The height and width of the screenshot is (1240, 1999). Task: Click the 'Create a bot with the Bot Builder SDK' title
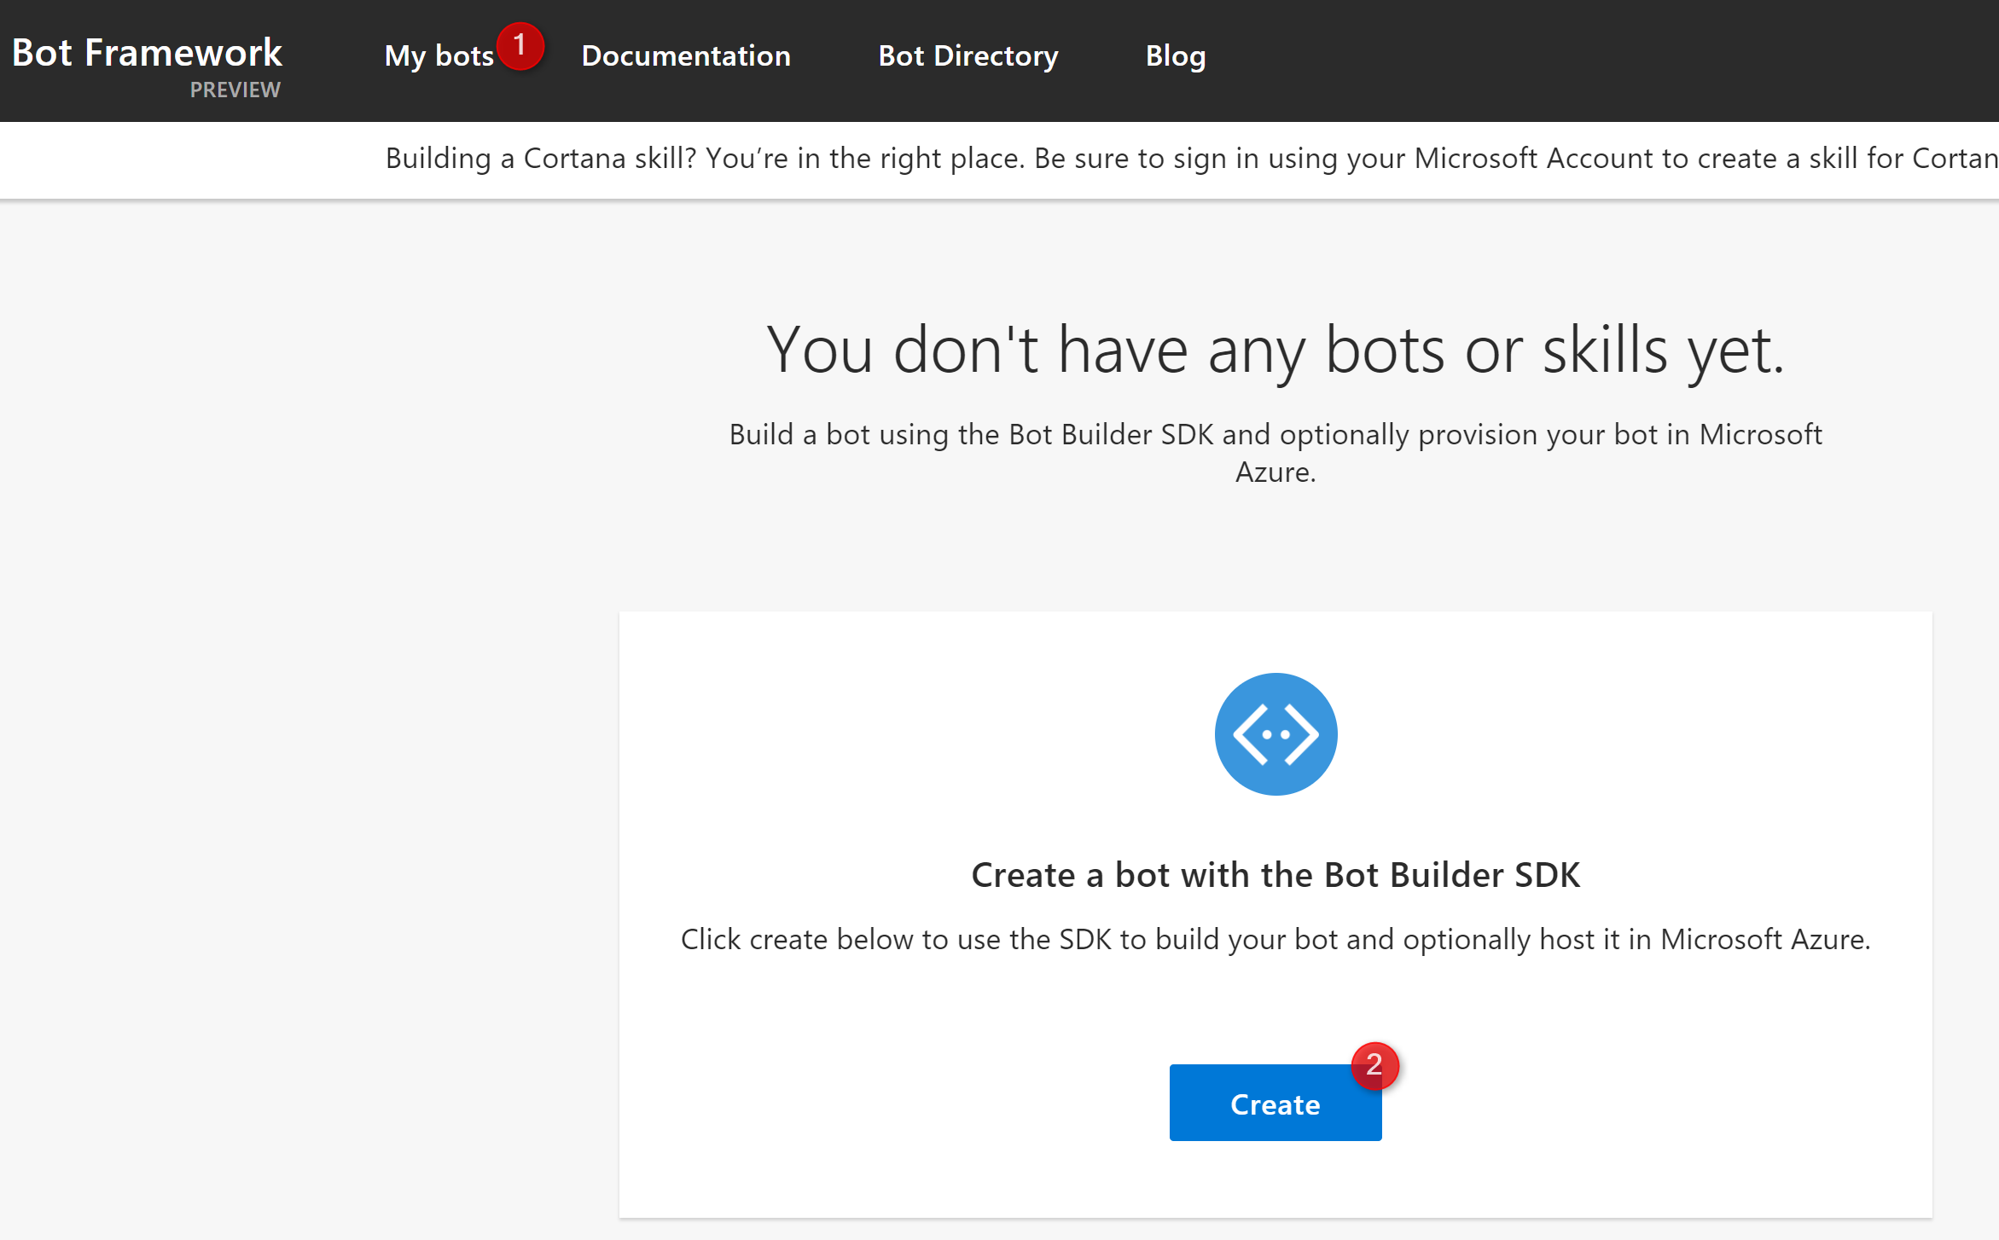pos(1276,875)
